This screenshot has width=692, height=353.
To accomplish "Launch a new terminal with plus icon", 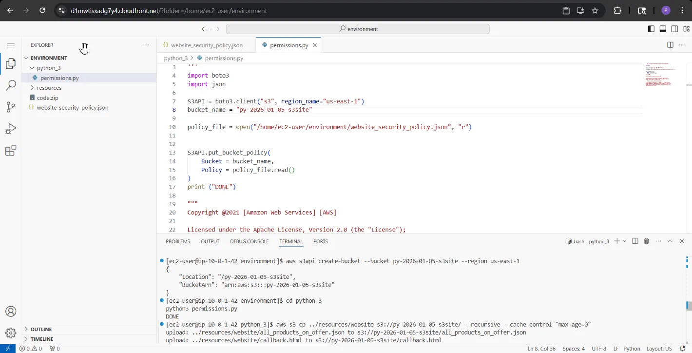I will click(x=617, y=241).
